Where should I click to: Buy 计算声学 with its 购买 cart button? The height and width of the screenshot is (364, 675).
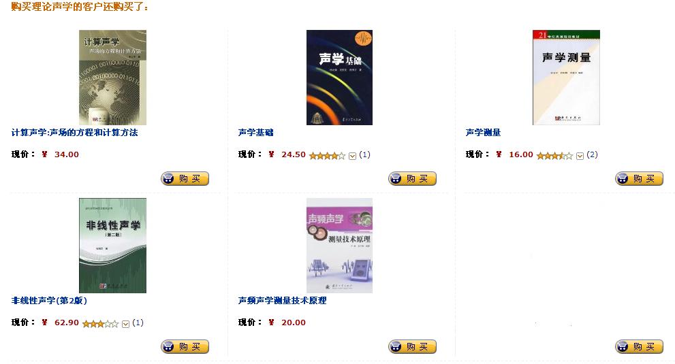point(185,178)
